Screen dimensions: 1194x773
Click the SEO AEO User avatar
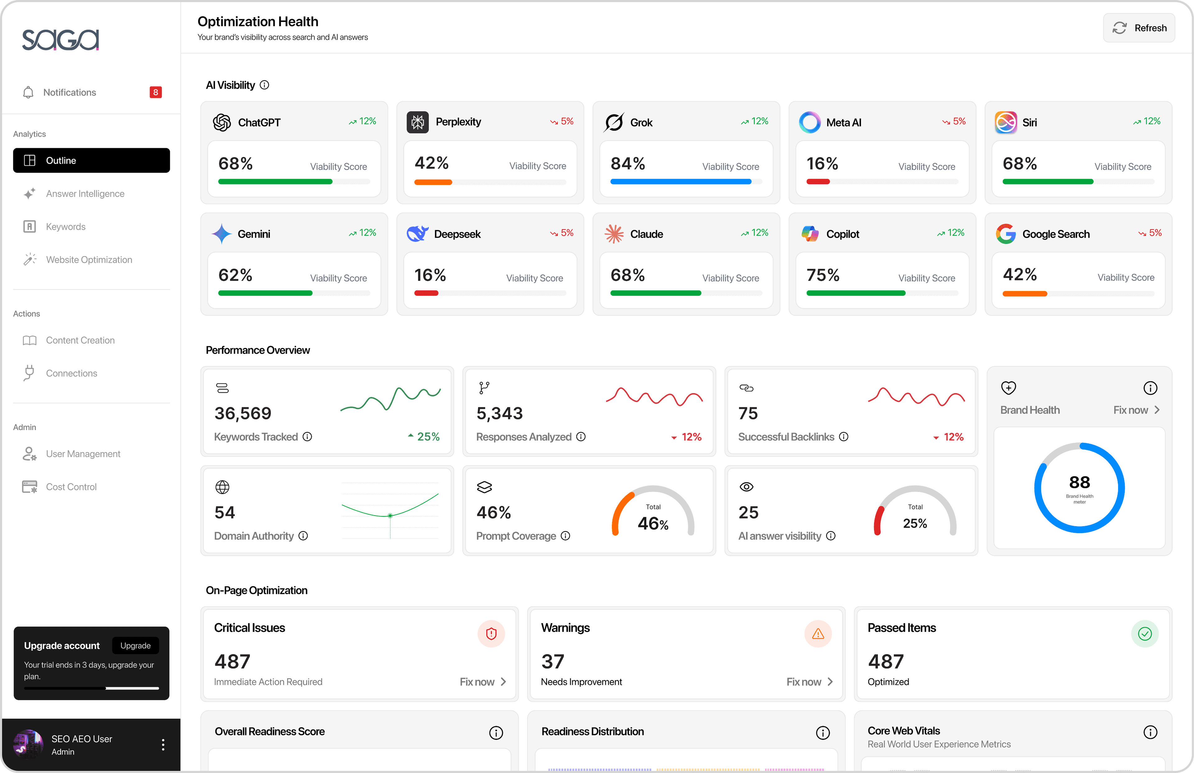click(x=28, y=745)
